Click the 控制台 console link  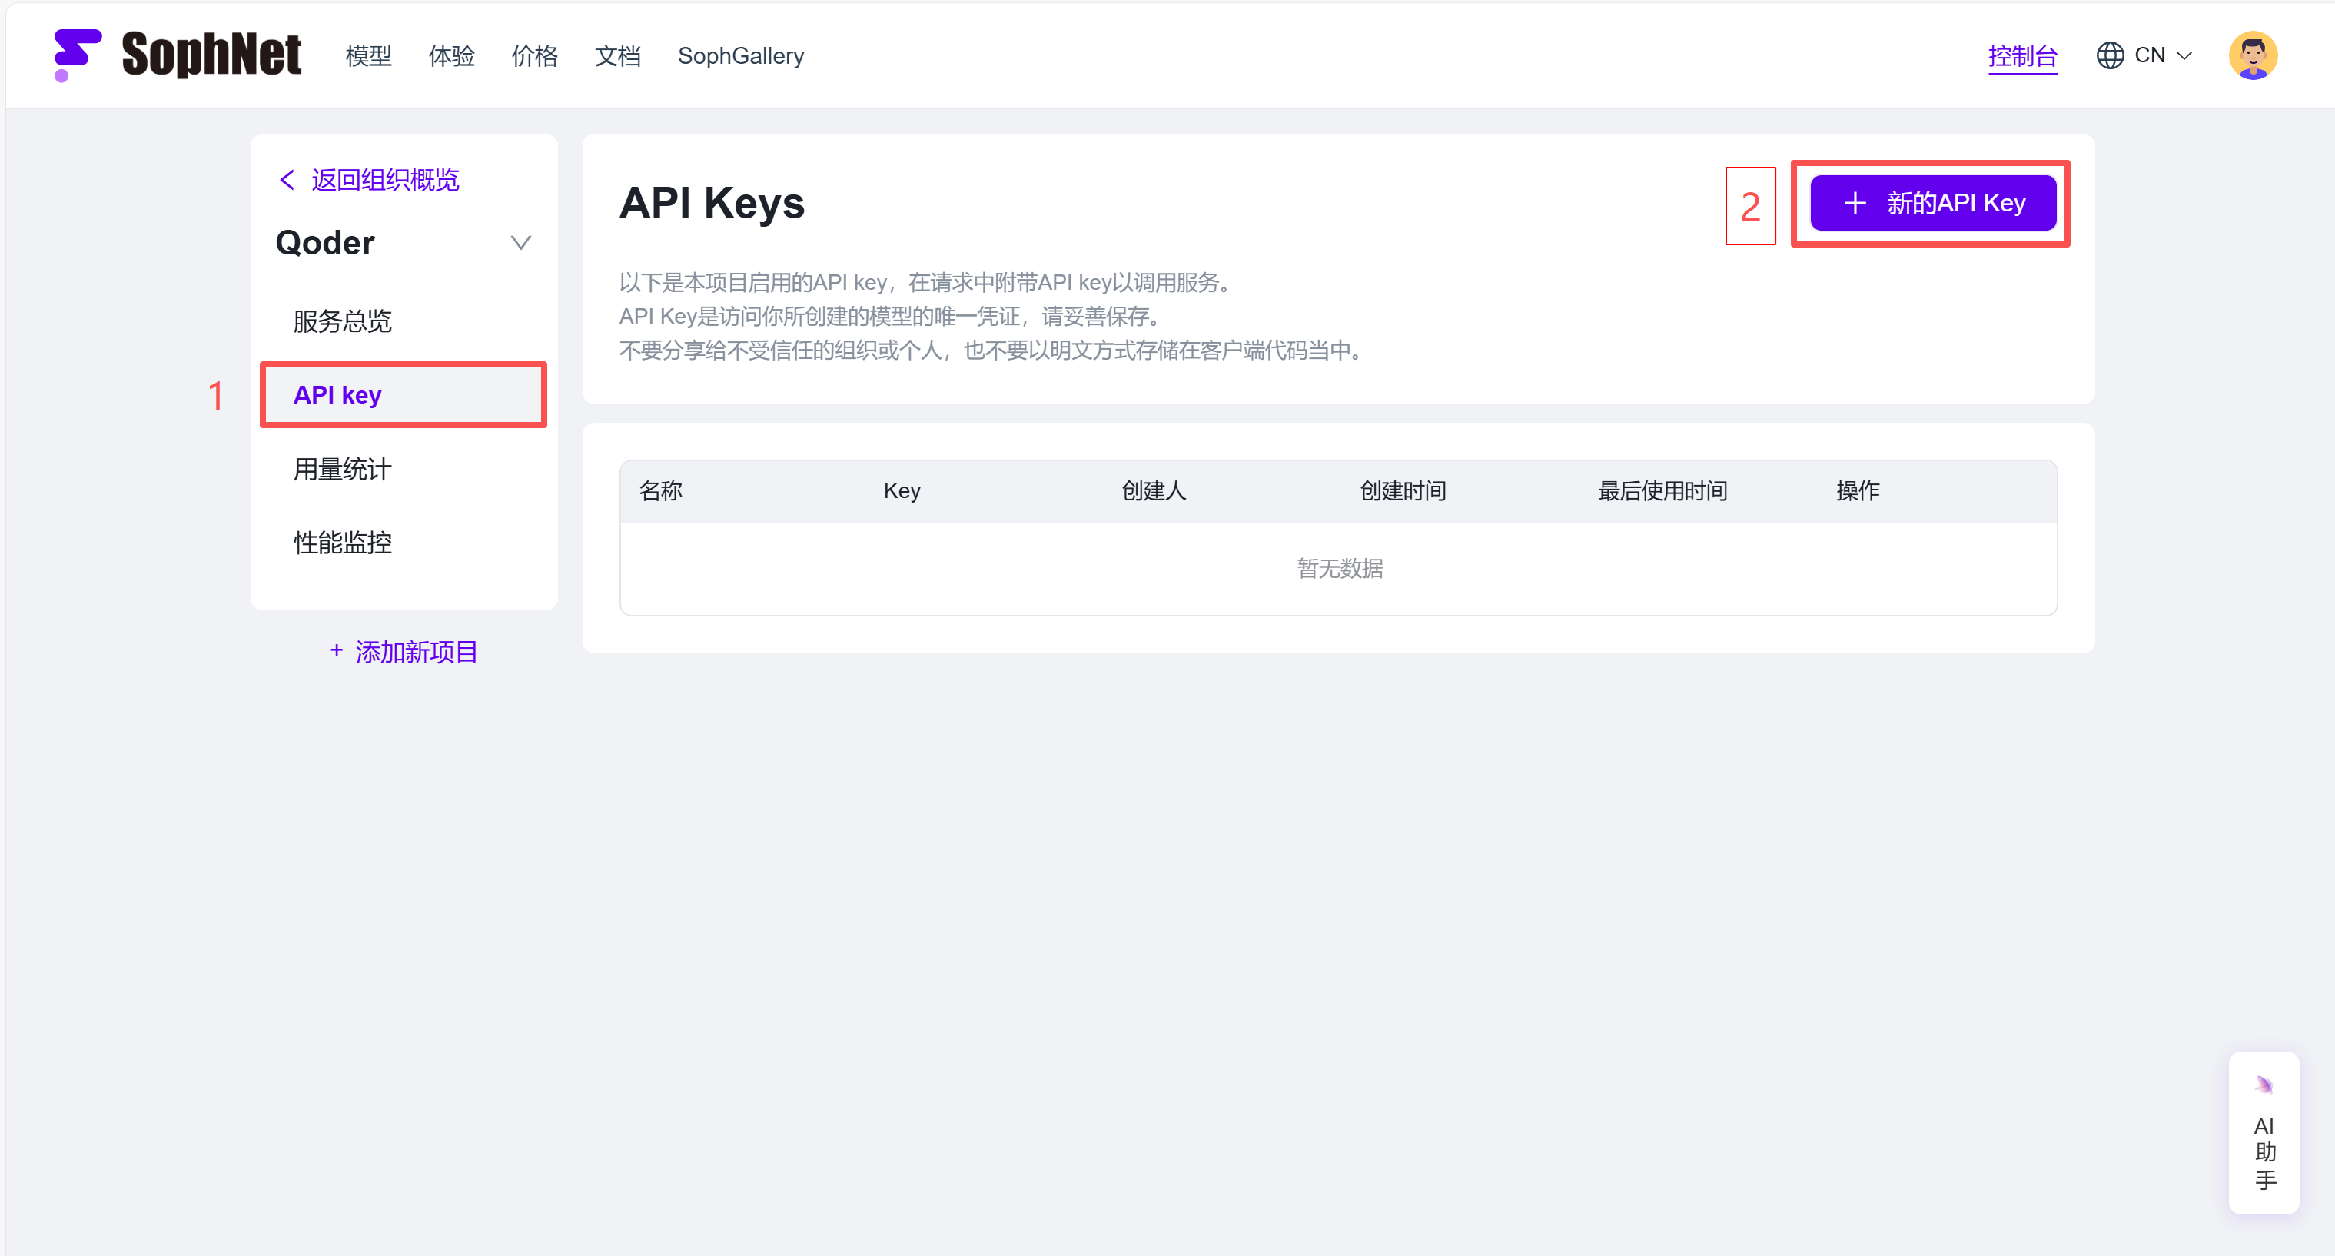click(2022, 56)
